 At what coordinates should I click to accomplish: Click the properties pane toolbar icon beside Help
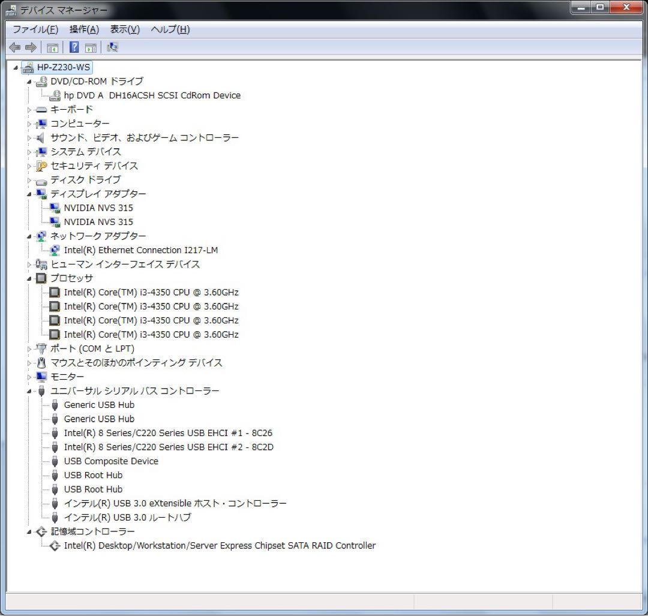point(91,48)
